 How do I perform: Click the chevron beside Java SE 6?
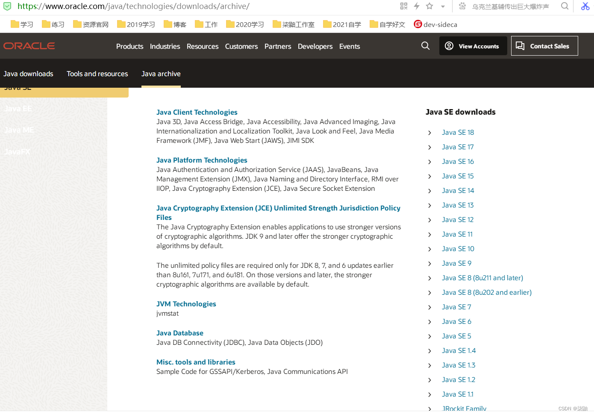[x=429, y=322]
